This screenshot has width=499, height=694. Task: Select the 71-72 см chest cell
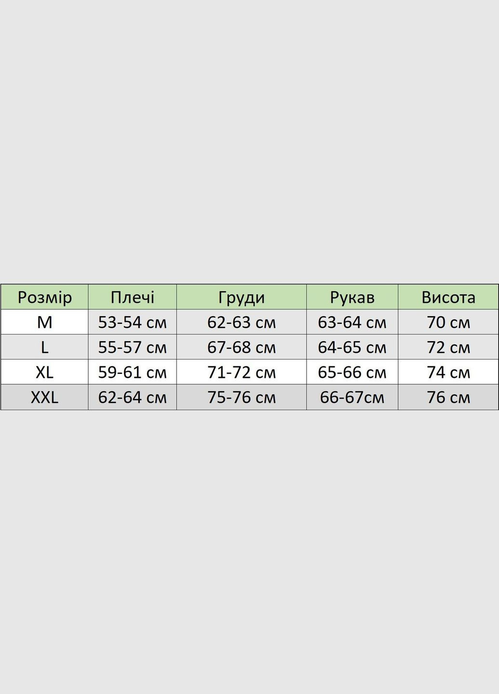tap(242, 372)
